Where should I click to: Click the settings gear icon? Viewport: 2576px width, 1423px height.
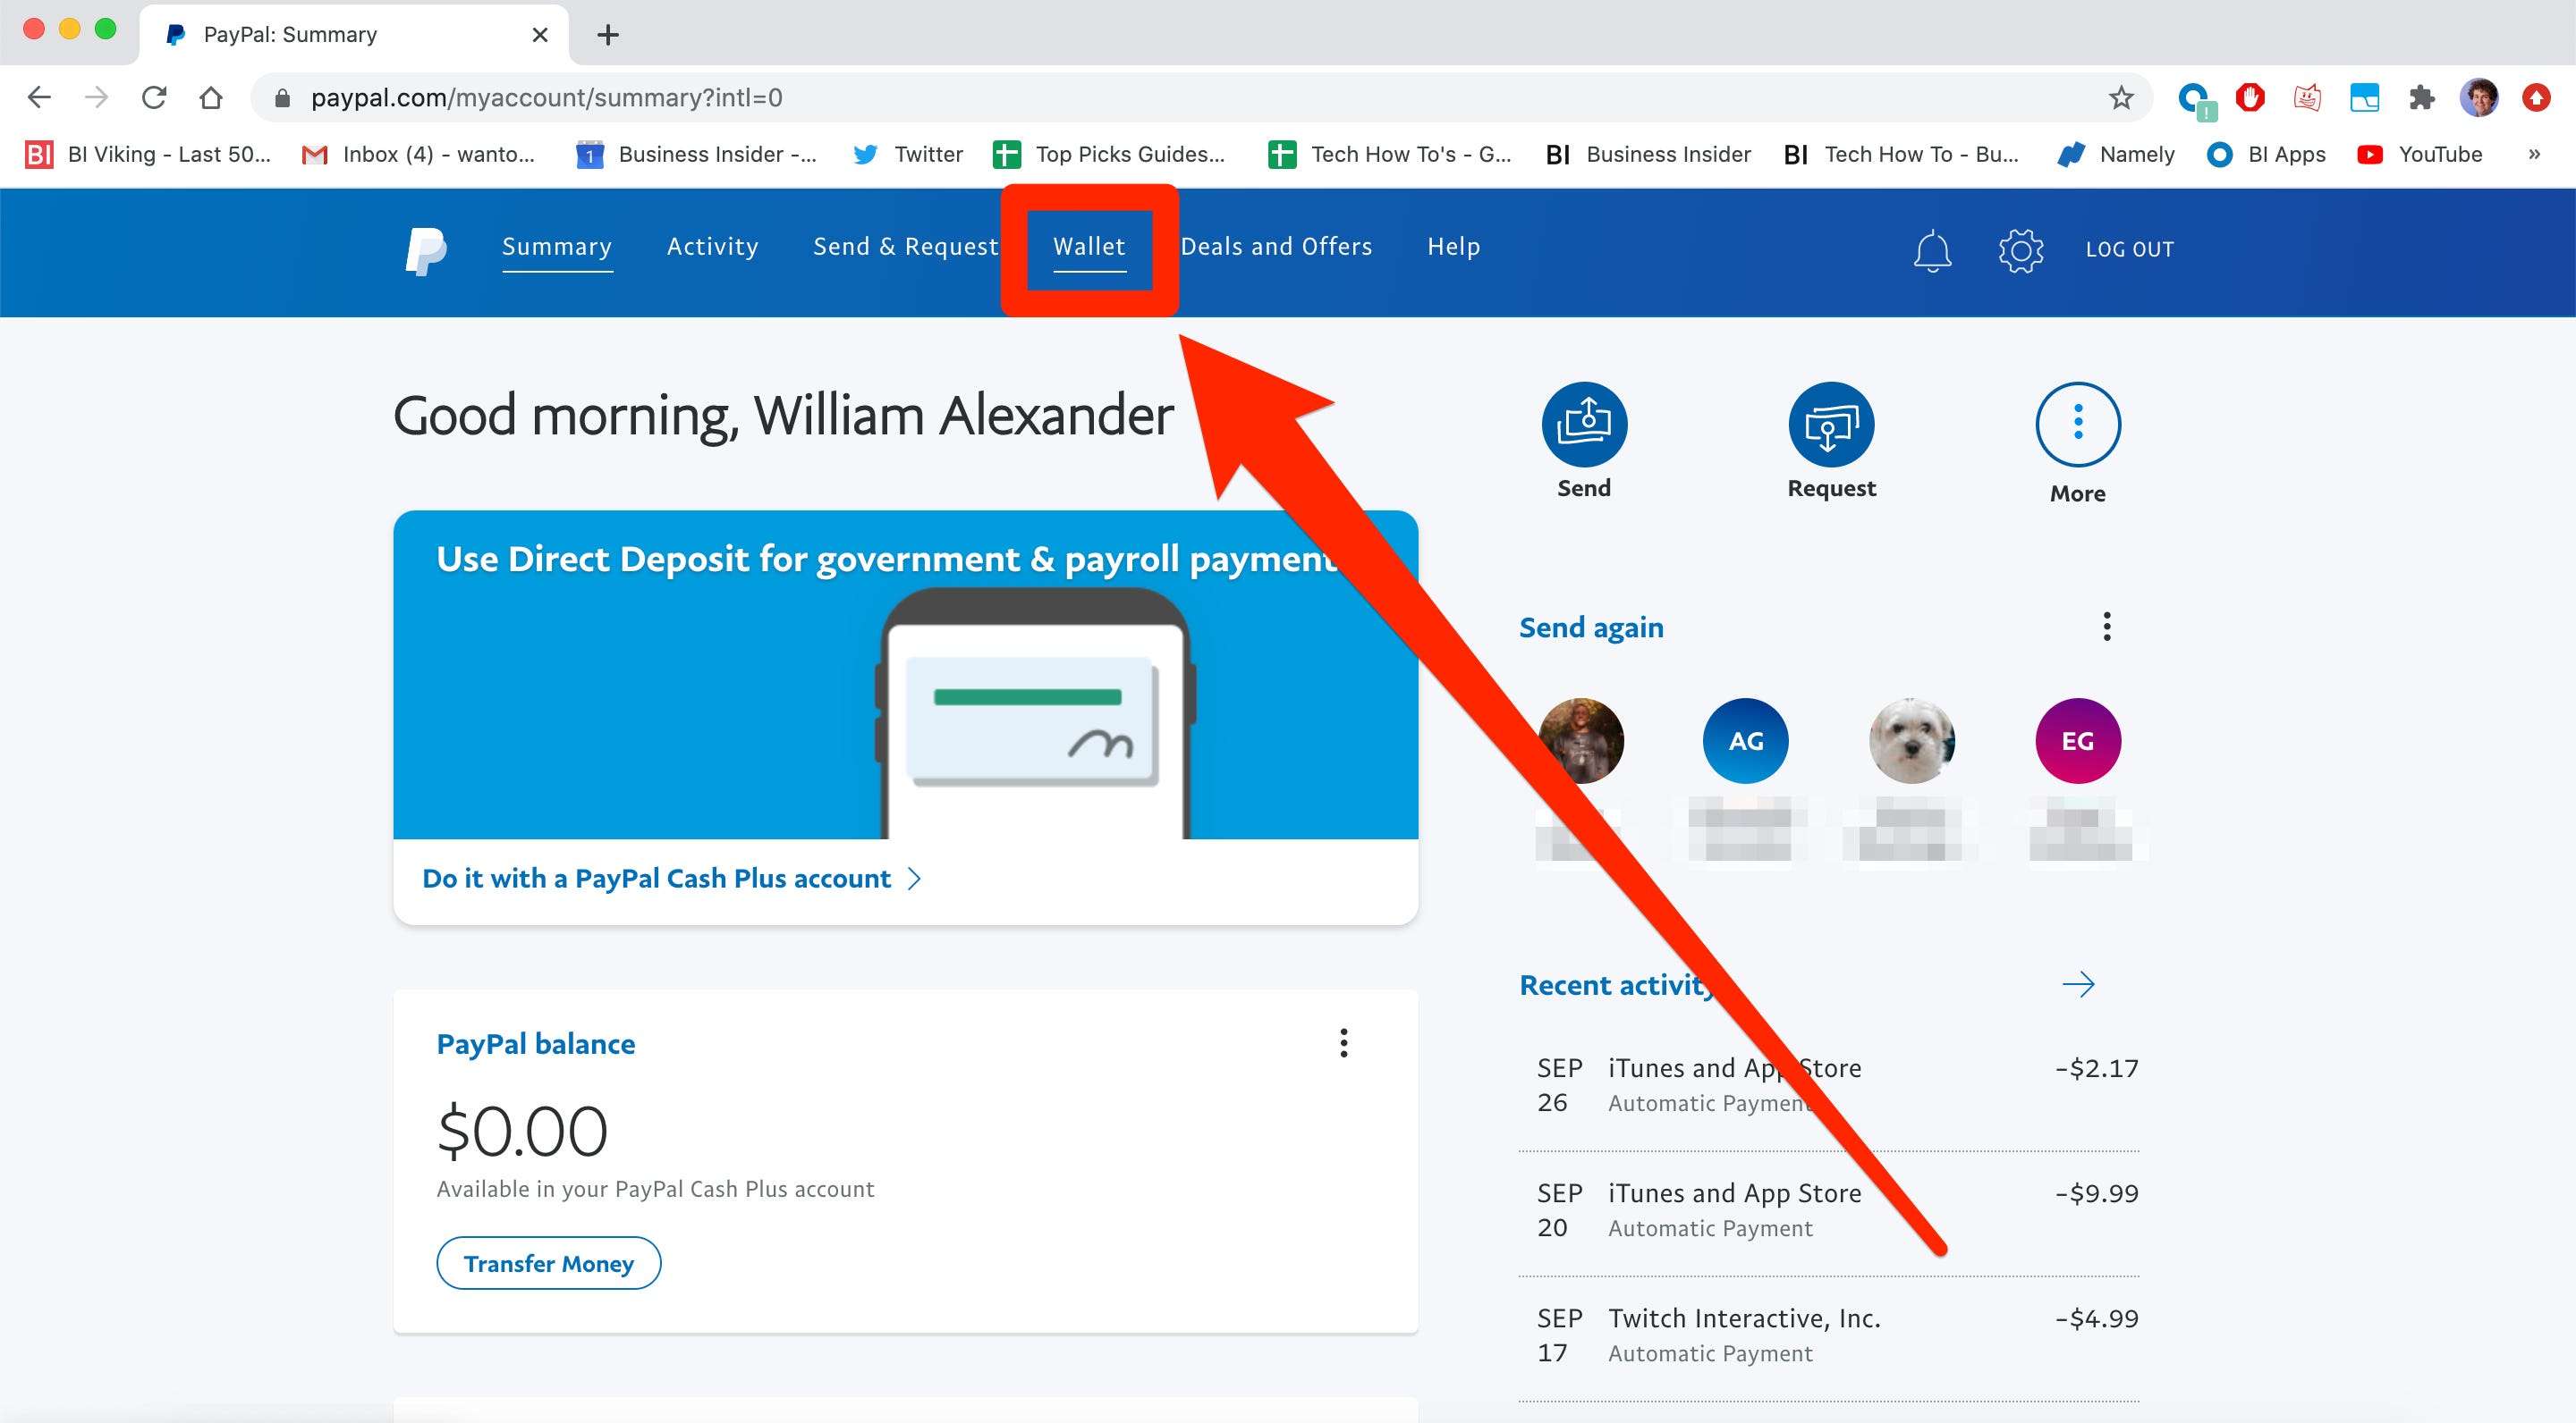(x=2017, y=248)
